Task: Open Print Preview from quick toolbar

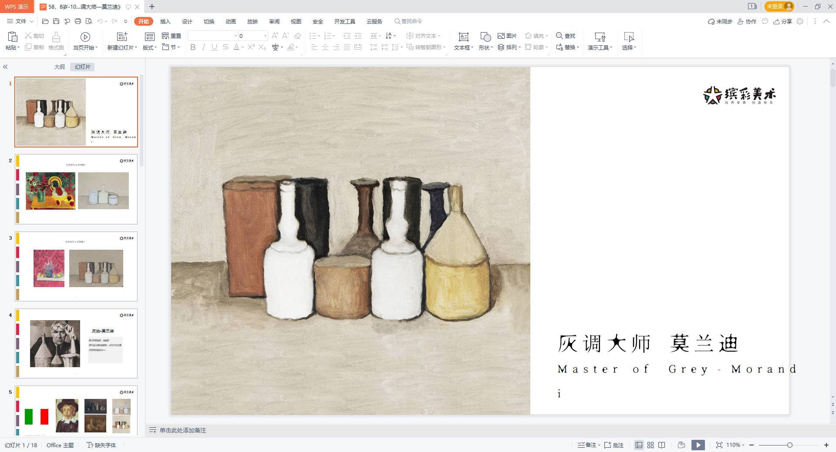Action: click(x=89, y=21)
